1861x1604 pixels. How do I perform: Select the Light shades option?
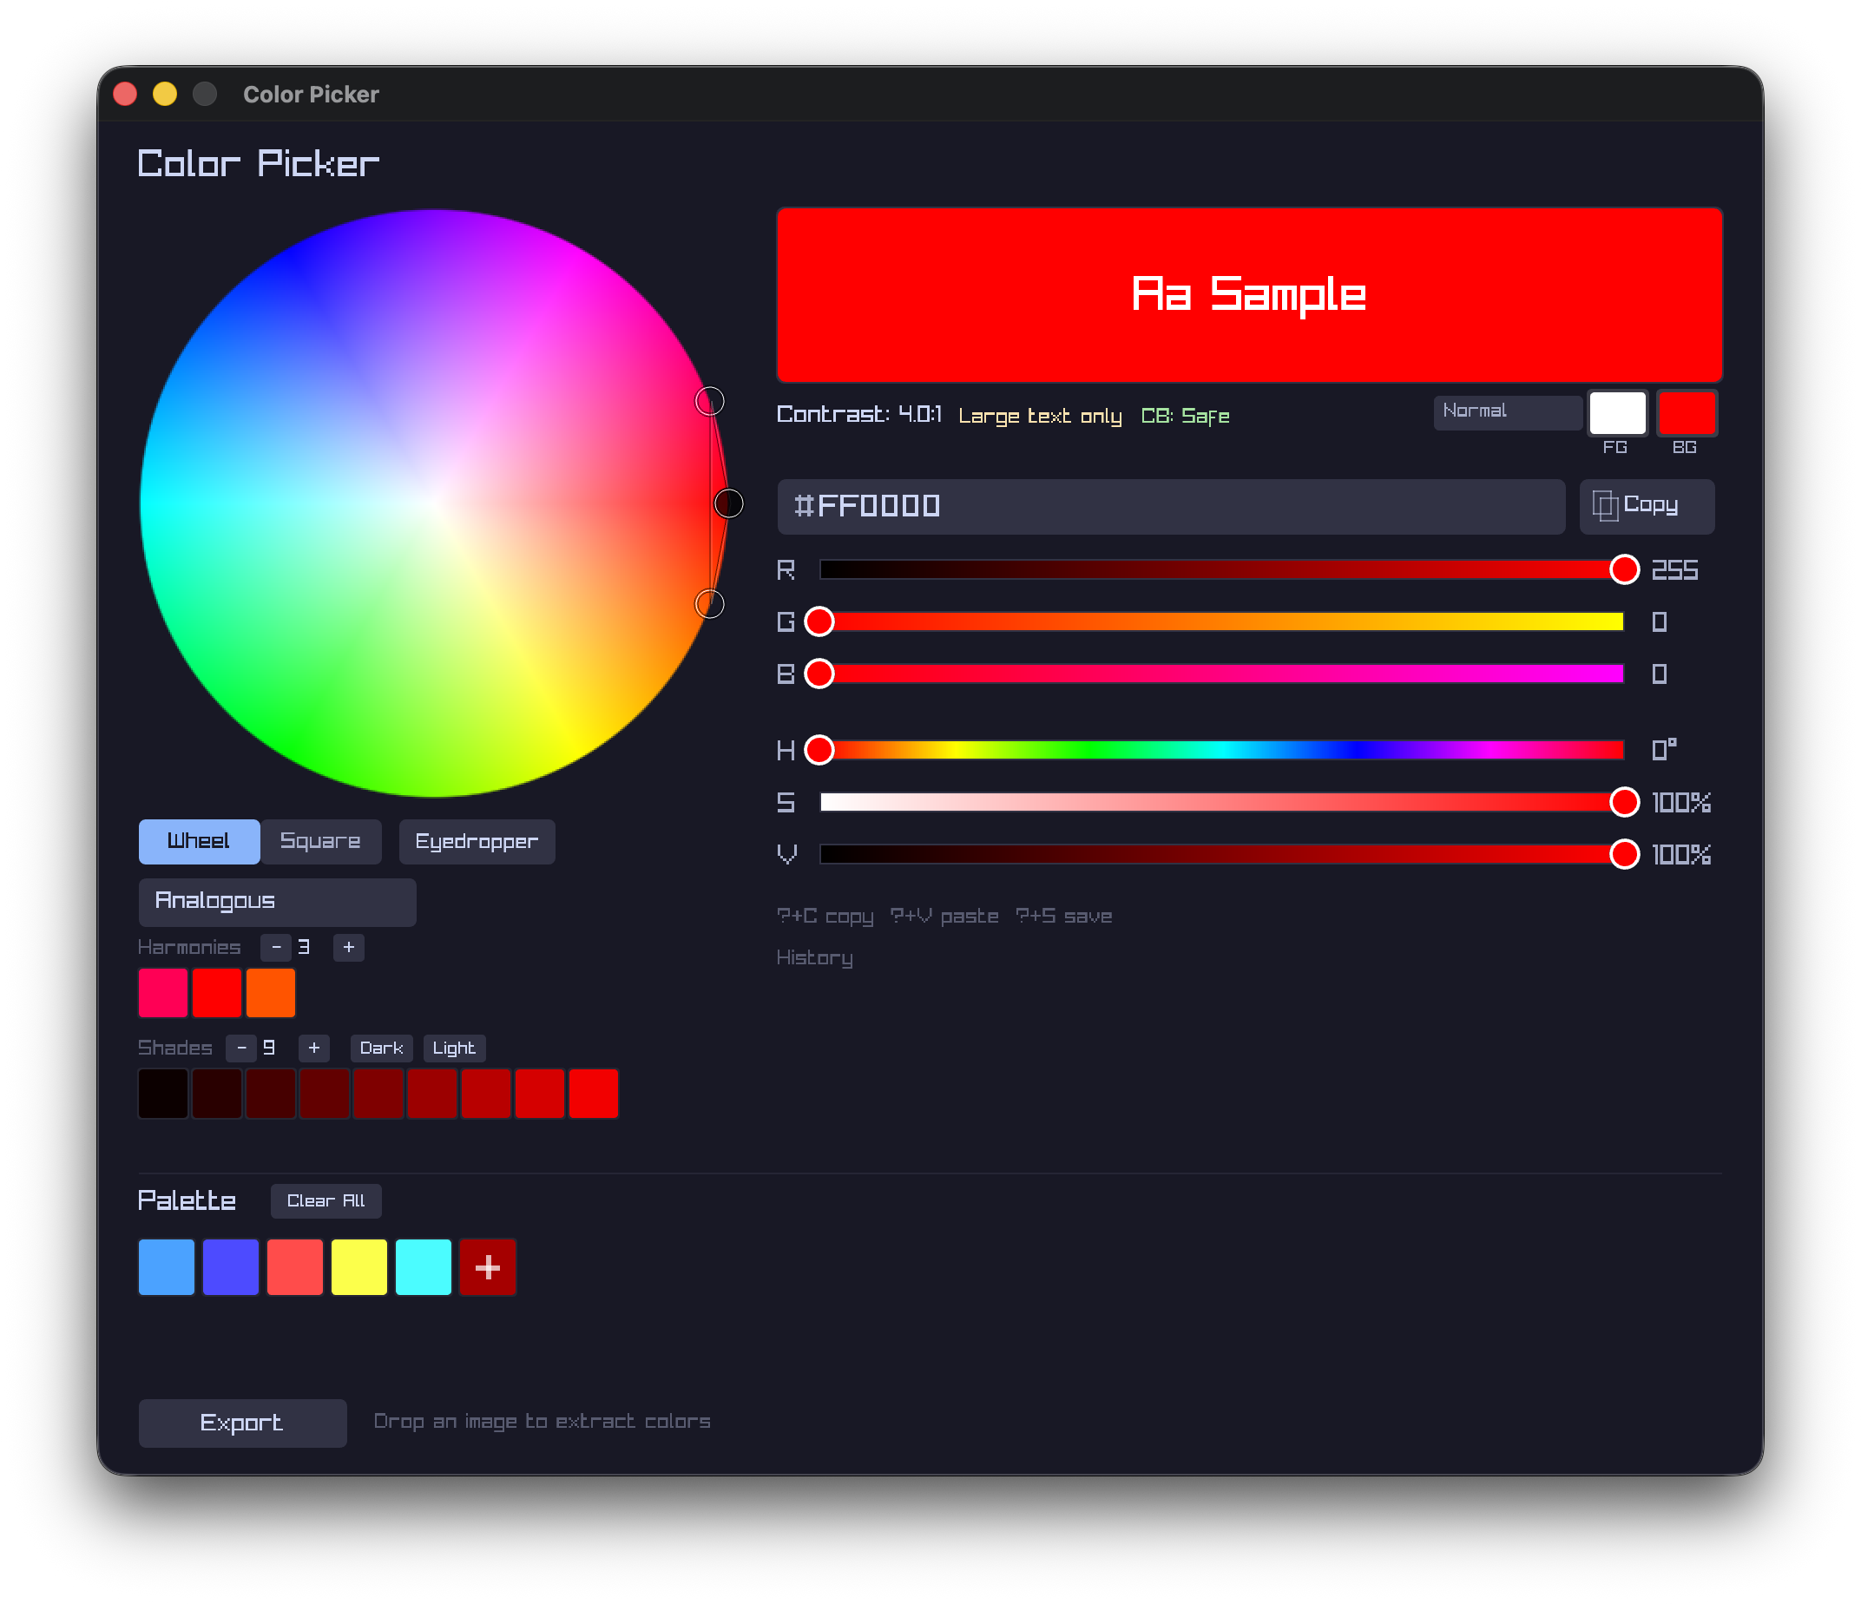click(x=455, y=1049)
